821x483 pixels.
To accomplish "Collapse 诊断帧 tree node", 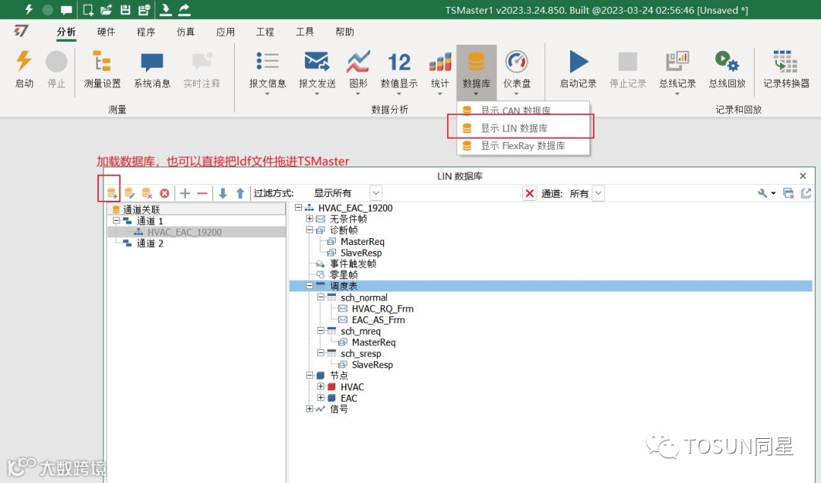I will point(309,230).
